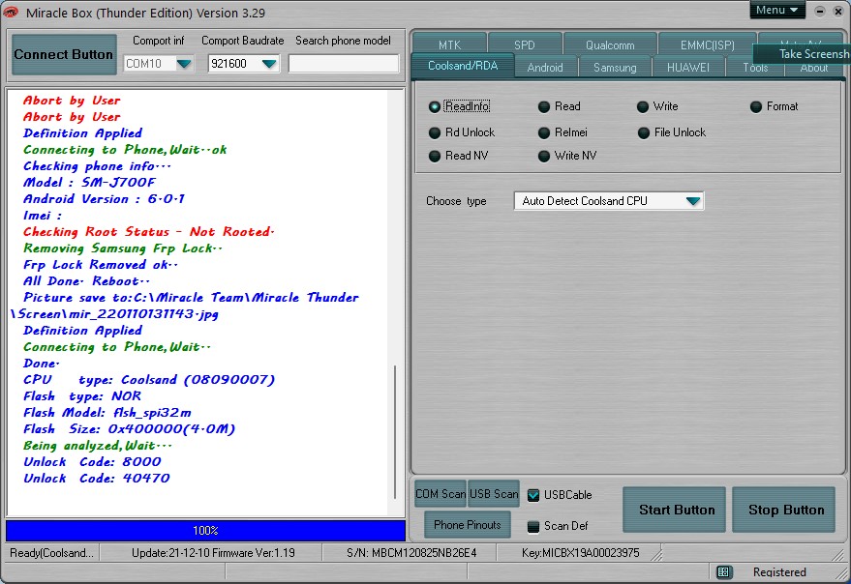
Task: Click the Stop Button
Action: [785, 510]
